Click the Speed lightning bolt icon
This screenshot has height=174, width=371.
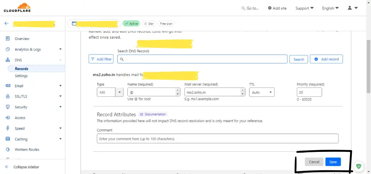pos(8,128)
